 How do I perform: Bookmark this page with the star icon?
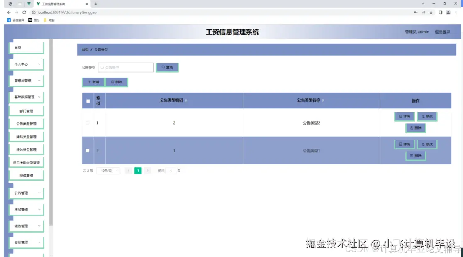click(x=431, y=12)
